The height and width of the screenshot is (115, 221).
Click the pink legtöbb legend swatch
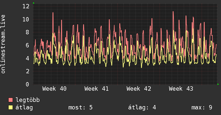click(10, 100)
